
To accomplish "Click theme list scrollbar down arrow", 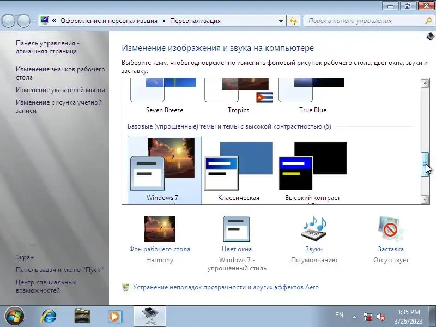I will [425, 199].
